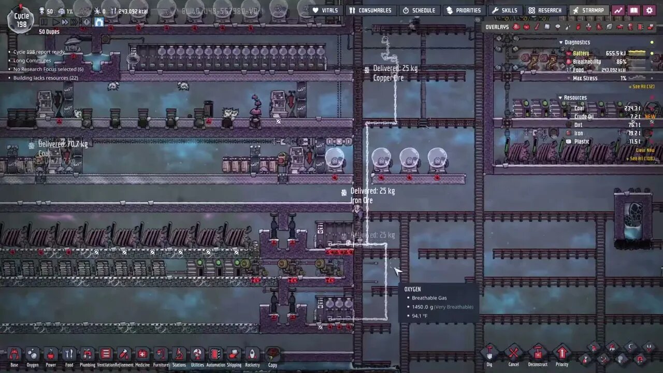The image size is (663, 373).
Task: Open the colony report chart icon
Action: pos(618,10)
